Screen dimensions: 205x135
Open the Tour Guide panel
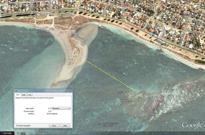point(6,133)
